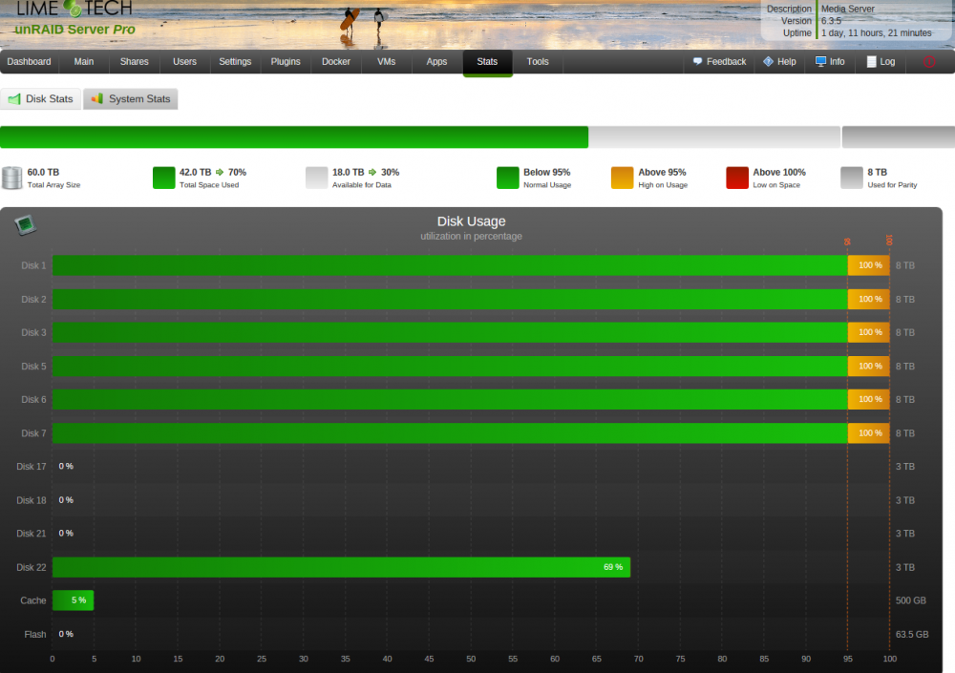Click the unRAID Server Pro title
This screenshot has height=673, width=955.
click(74, 30)
